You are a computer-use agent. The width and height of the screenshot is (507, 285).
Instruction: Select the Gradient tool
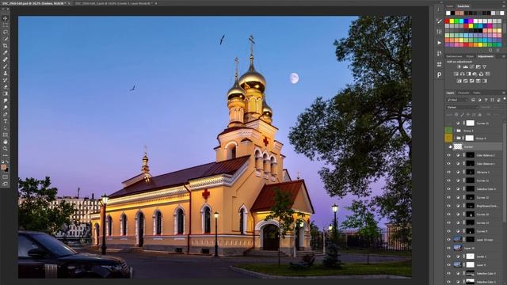(x=6, y=93)
